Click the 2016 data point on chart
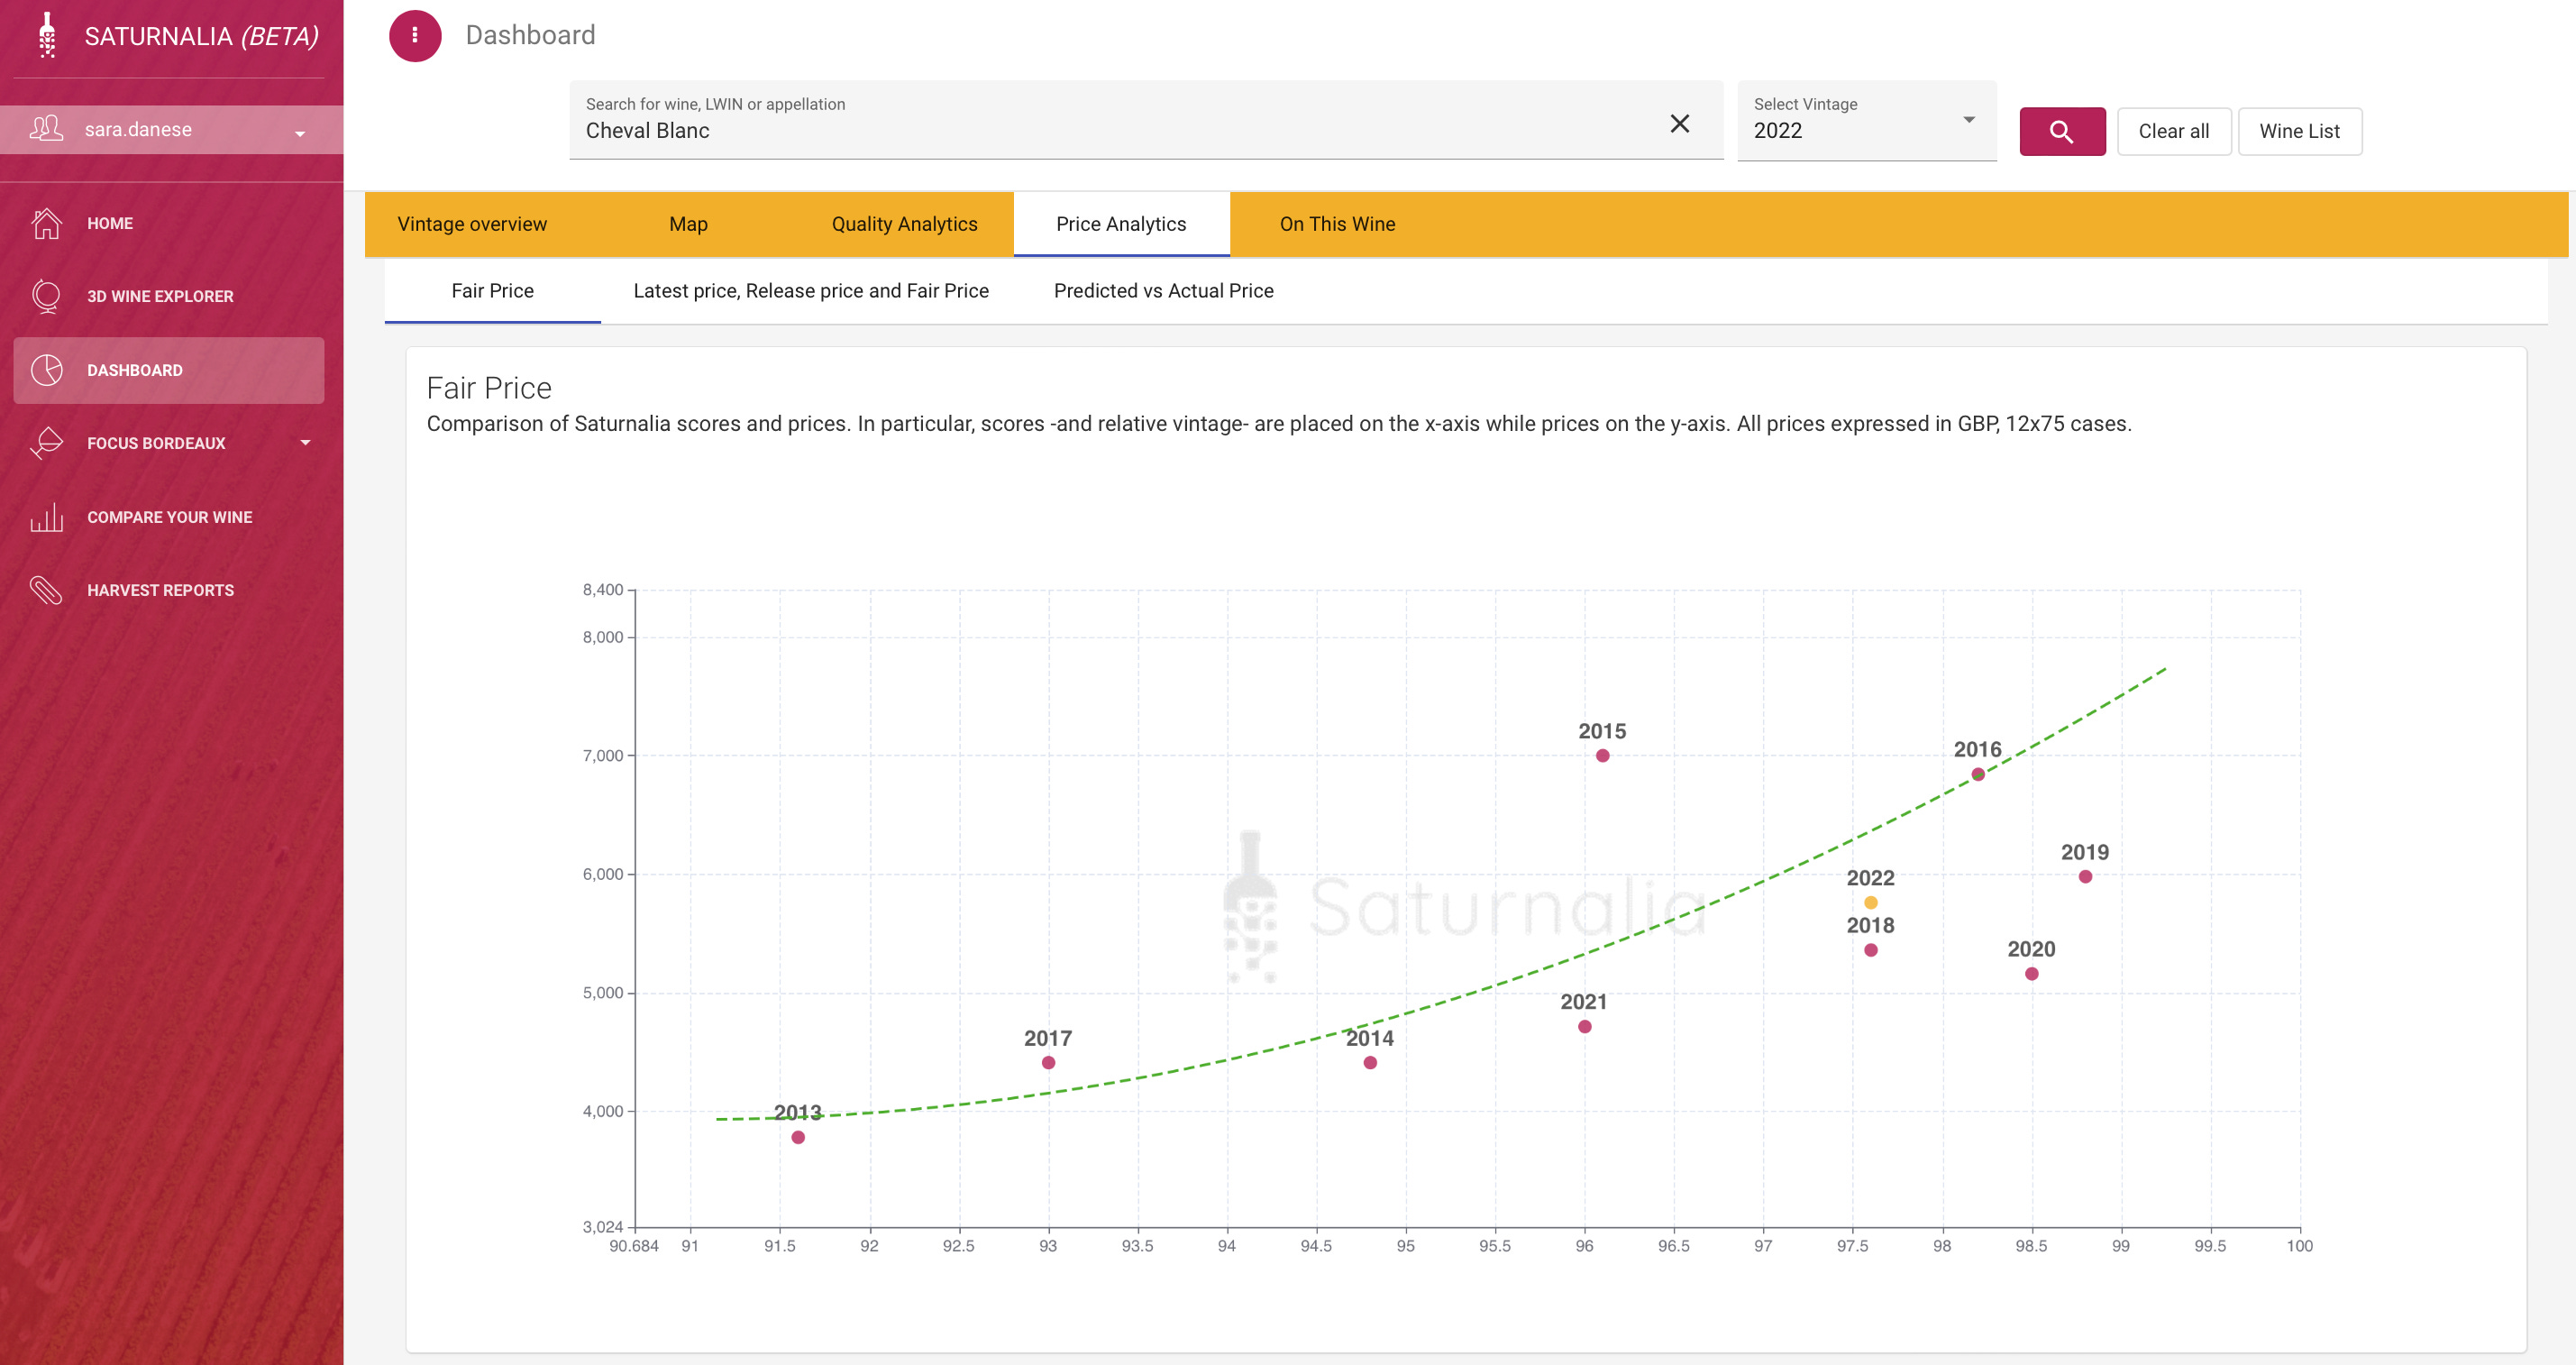Screen dimensions: 2576x1365 1977,774
